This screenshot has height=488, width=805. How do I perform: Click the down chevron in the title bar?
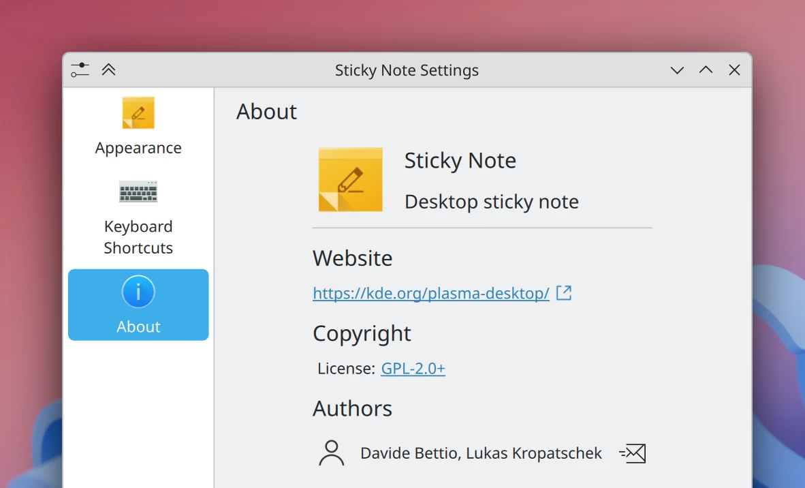click(x=677, y=70)
